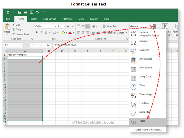Click the Merge & Center button

113,33
